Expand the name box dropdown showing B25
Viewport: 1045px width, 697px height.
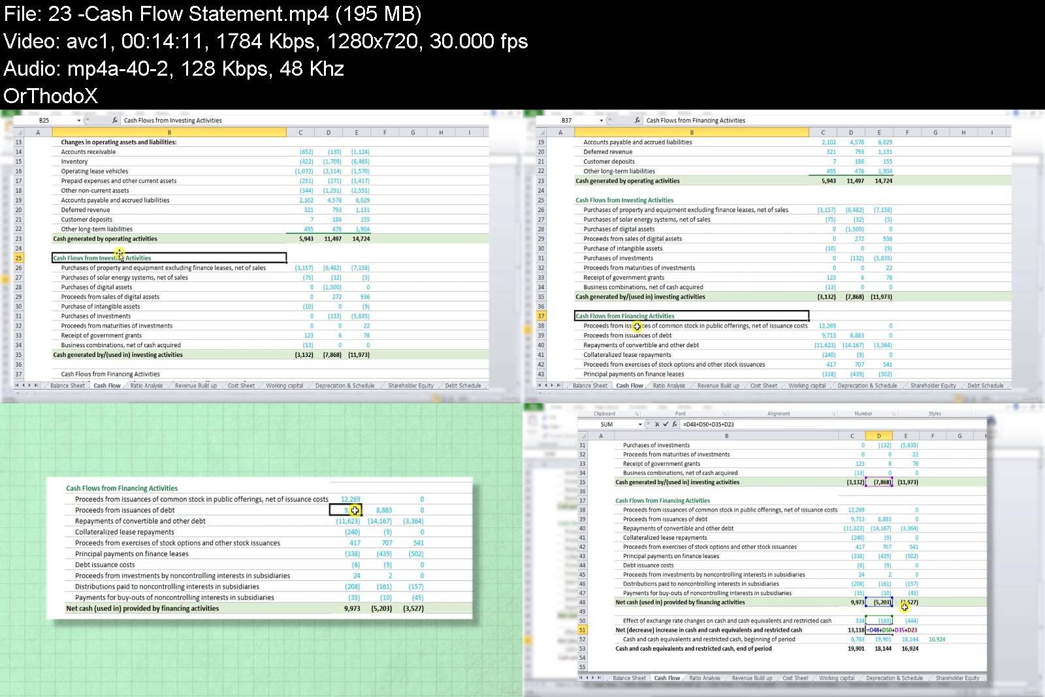(x=79, y=120)
